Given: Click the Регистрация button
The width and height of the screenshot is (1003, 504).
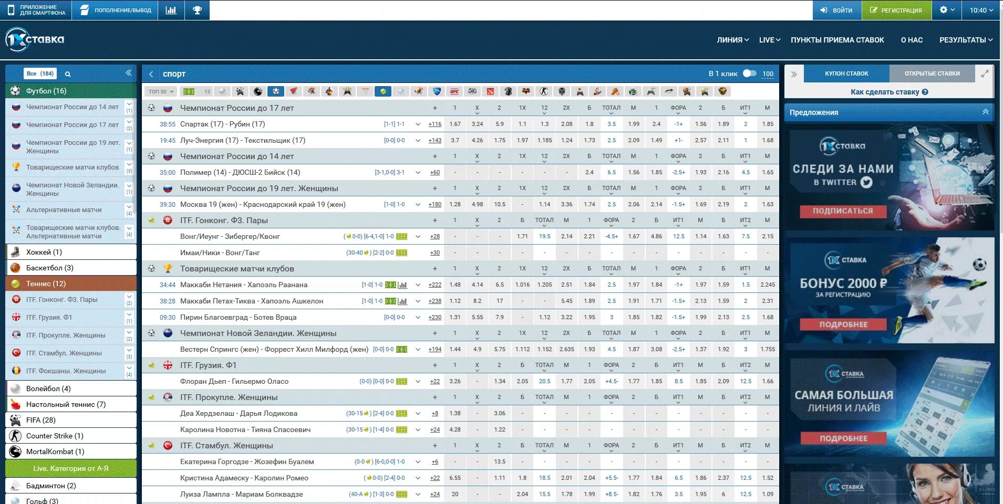Looking at the screenshot, I should click(896, 10).
